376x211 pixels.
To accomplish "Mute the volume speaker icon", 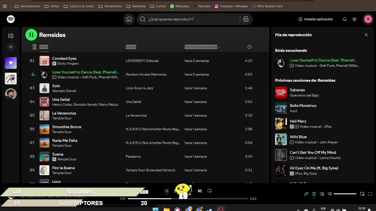I will (330, 194).
